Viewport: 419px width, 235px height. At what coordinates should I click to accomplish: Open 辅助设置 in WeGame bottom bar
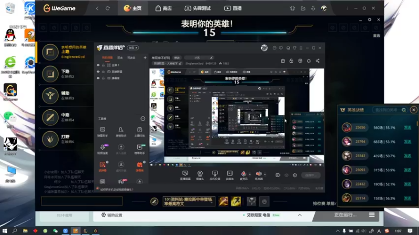coord(112,215)
